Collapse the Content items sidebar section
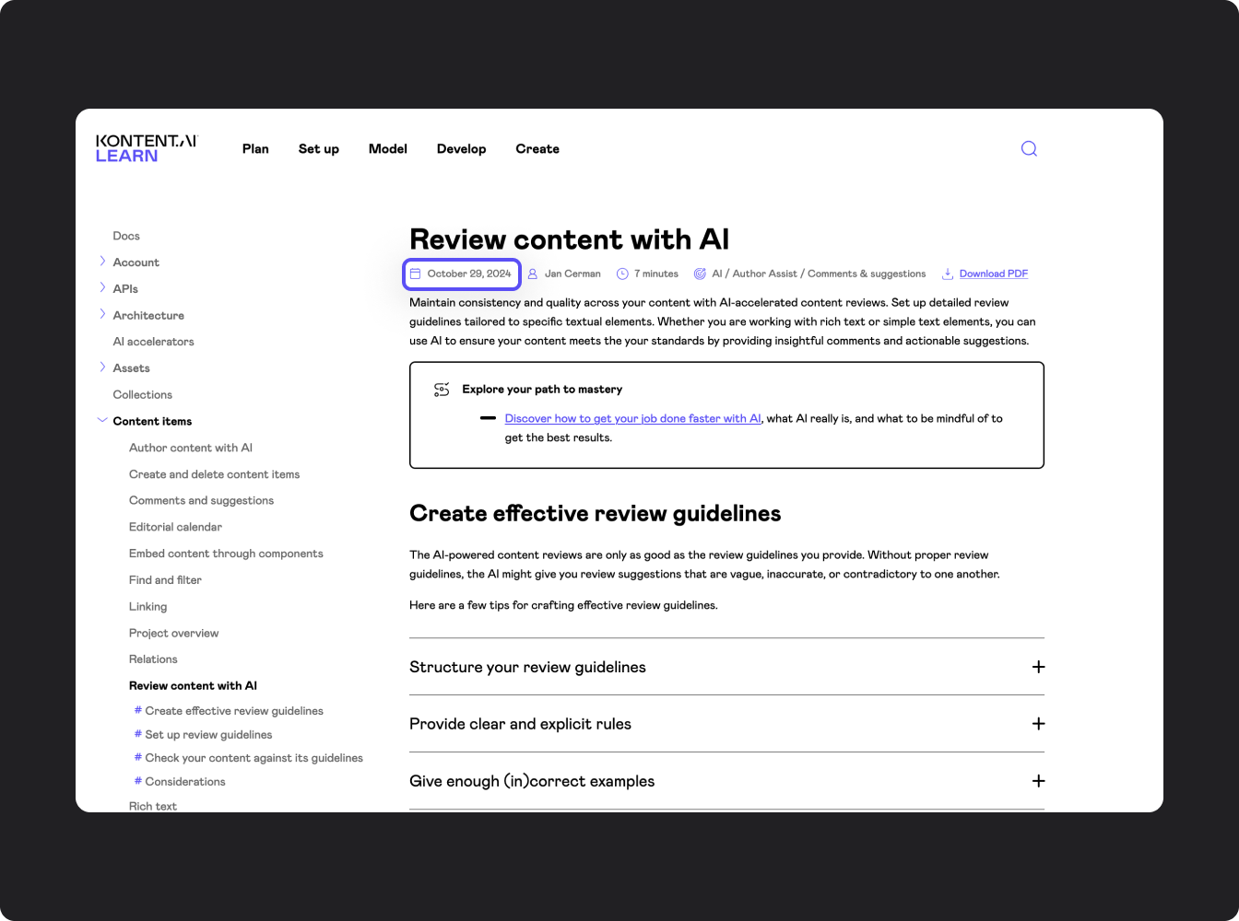1239x921 pixels. (x=102, y=420)
